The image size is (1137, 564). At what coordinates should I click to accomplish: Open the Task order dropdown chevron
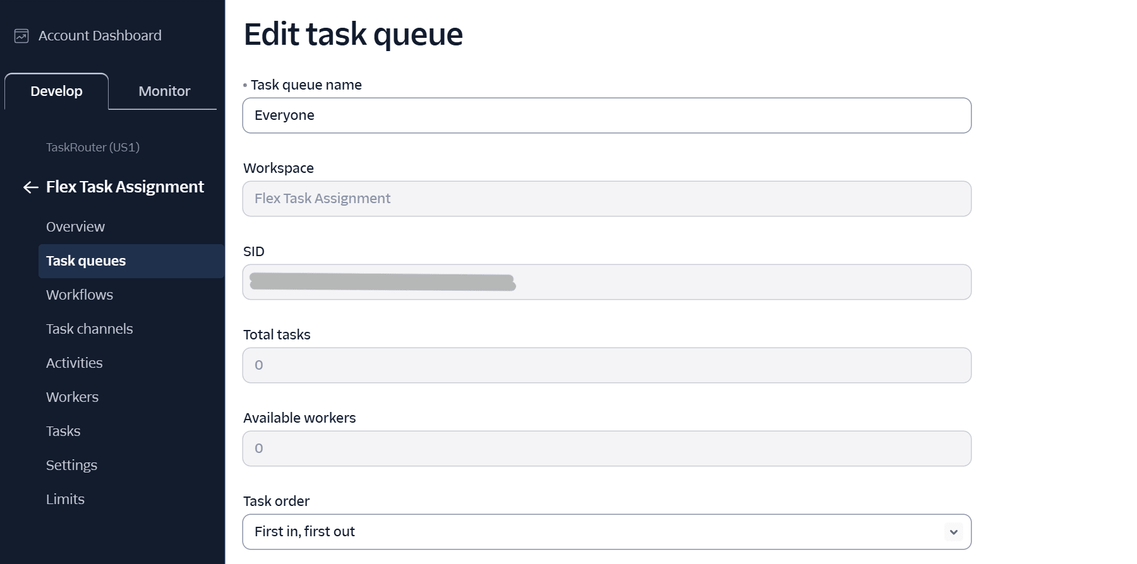(x=954, y=531)
